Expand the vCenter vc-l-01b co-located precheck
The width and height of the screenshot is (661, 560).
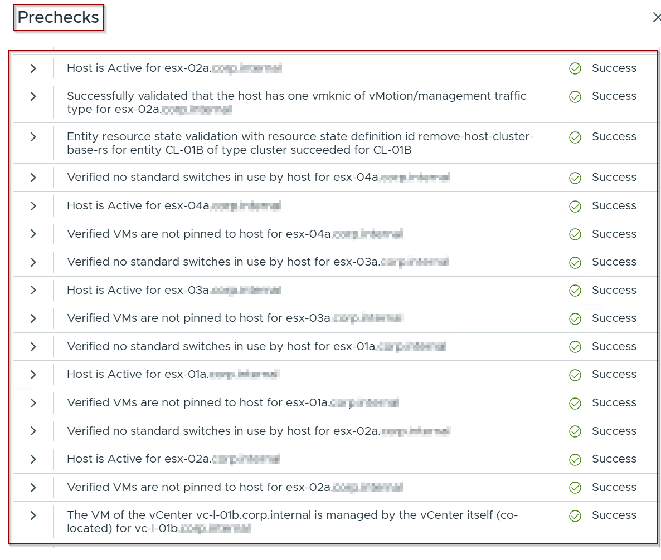tap(33, 515)
